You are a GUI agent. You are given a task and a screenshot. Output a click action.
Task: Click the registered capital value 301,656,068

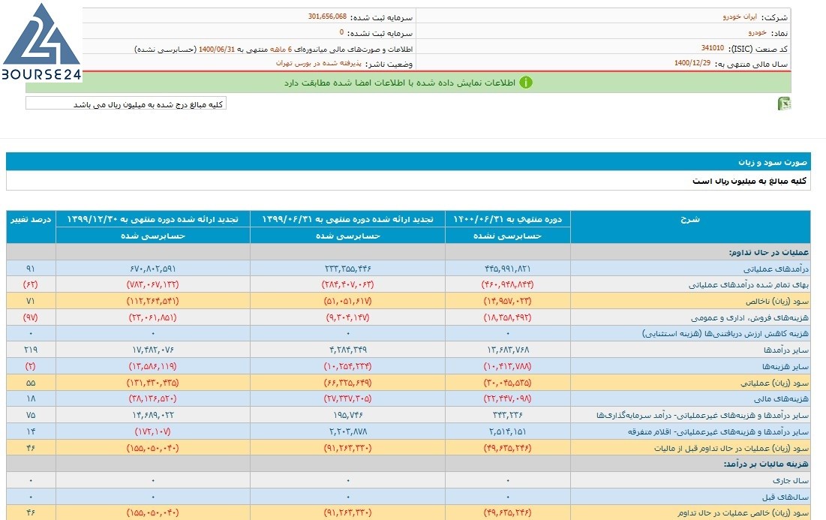click(327, 17)
